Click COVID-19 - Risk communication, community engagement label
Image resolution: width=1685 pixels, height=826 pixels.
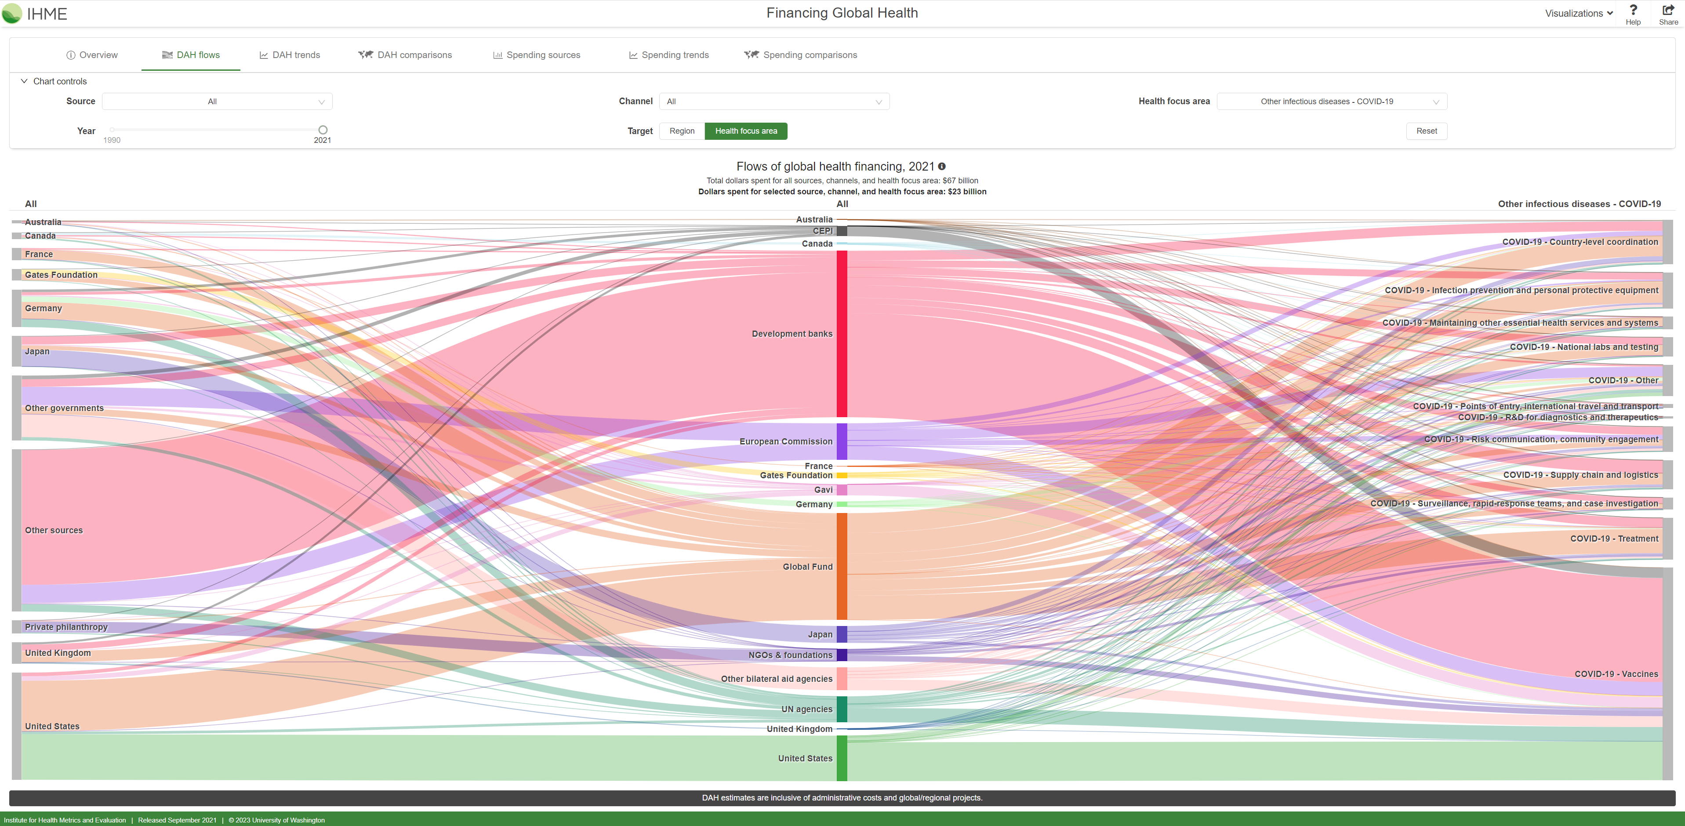[x=1541, y=439]
